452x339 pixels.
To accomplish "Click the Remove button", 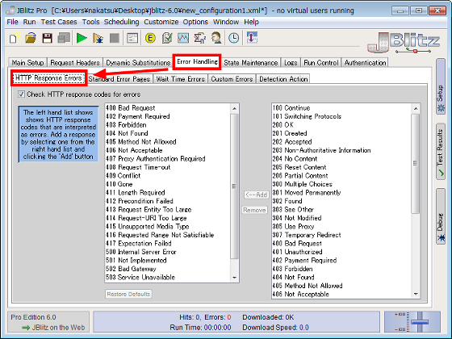I will click(x=254, y=210).
